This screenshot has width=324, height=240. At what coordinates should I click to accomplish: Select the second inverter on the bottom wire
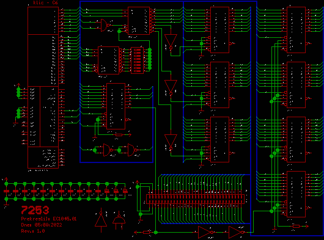[x=237, y=232]
